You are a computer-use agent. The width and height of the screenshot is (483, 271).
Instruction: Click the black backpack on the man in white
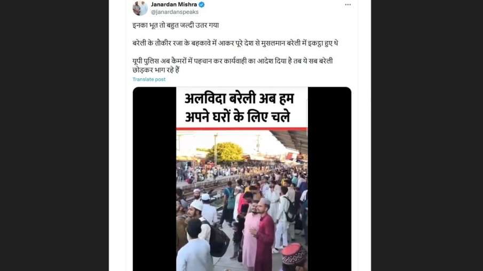[218, 241]
